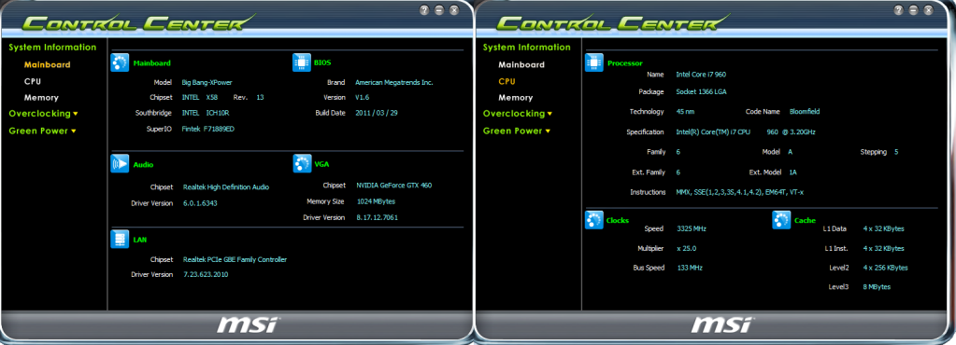Click BIOS brand 'American Megatrends Inc.'
956x345 pixels.
[x=393, y=82]
